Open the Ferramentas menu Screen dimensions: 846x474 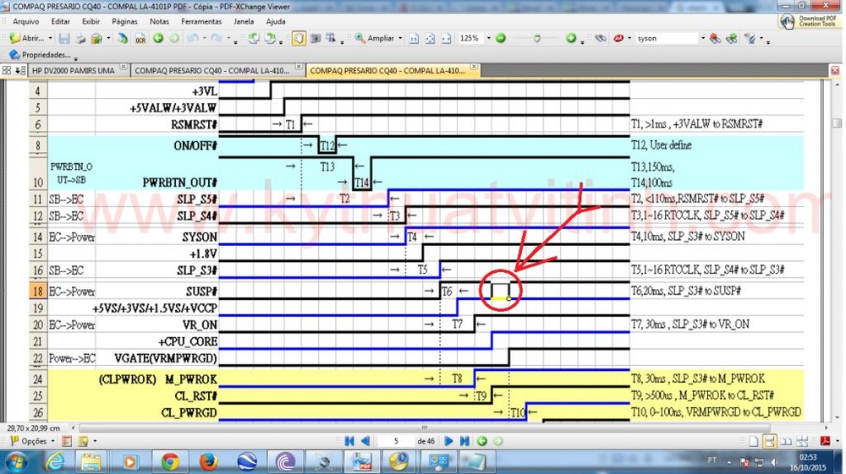[200, 21]
